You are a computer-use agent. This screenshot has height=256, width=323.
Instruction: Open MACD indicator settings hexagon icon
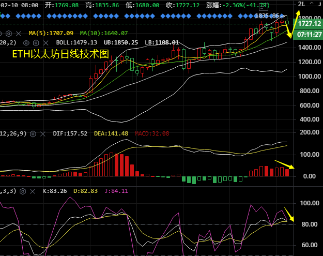33,133
